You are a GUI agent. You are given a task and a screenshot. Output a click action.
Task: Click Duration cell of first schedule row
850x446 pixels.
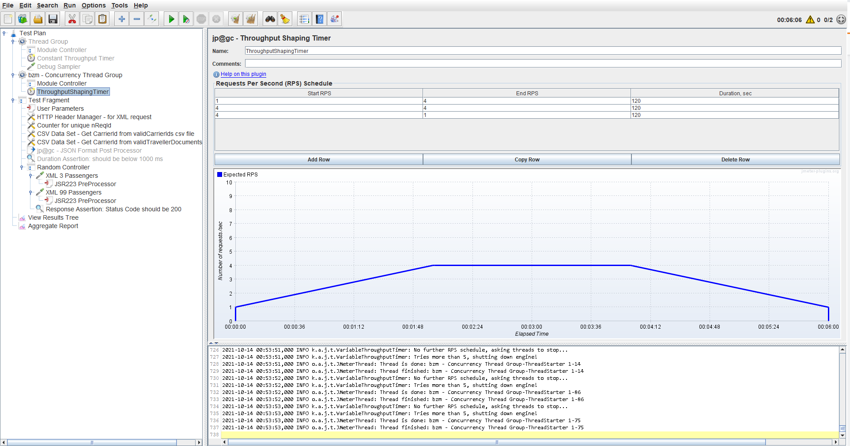point(735,101)
